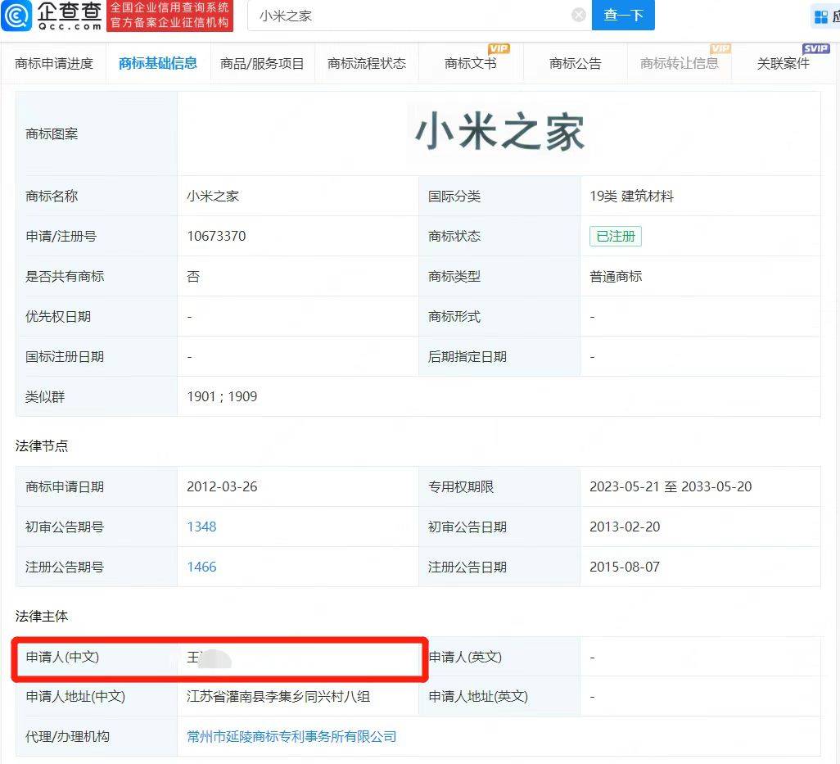Click the 小米之家 trademark image
This screenshot has height=764, width=840.
click(499, 133)
